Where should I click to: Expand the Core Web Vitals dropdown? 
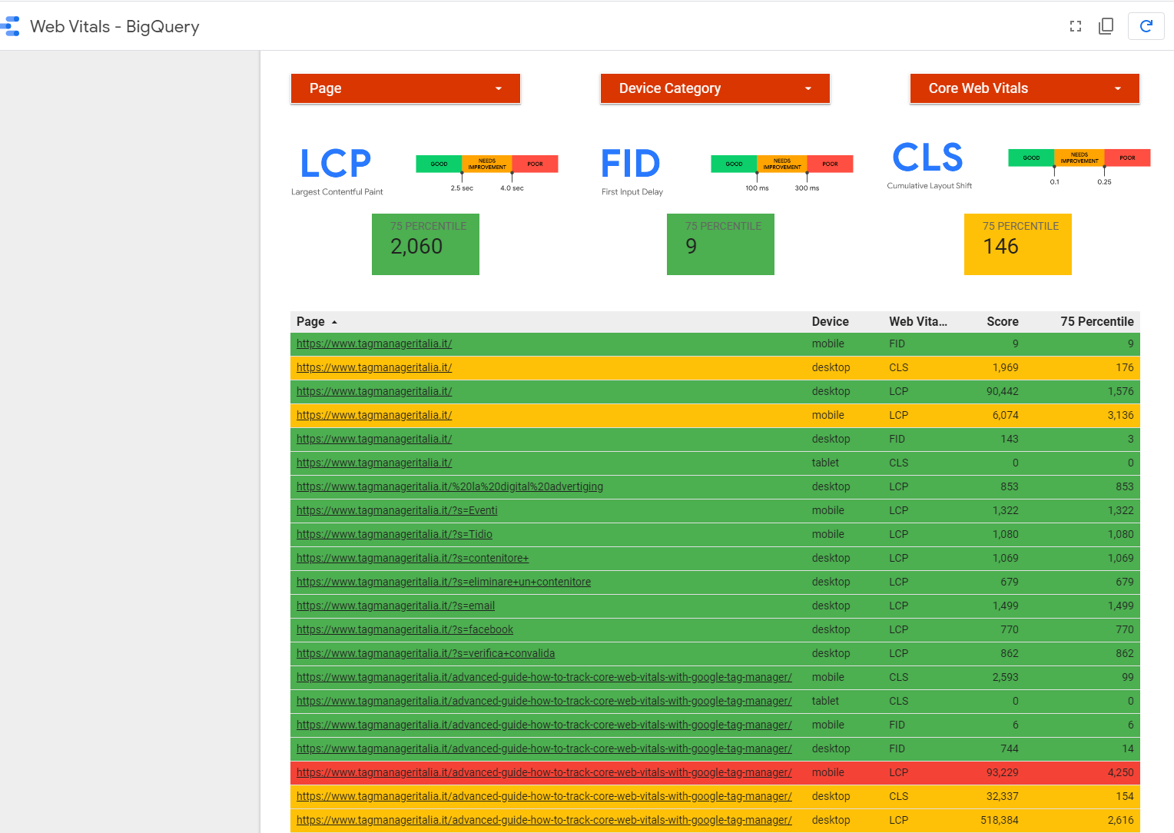point(1024,88)
